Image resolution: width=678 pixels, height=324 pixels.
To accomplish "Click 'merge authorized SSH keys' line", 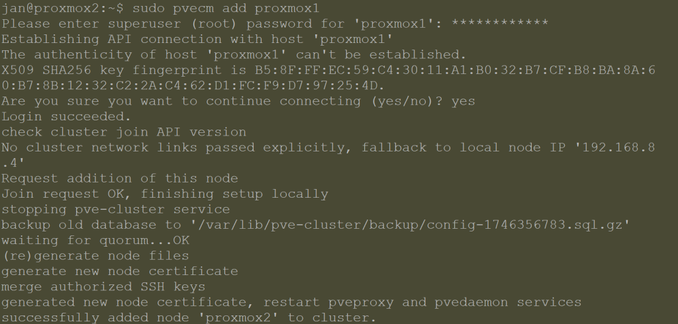I will (x=103, y=287).
